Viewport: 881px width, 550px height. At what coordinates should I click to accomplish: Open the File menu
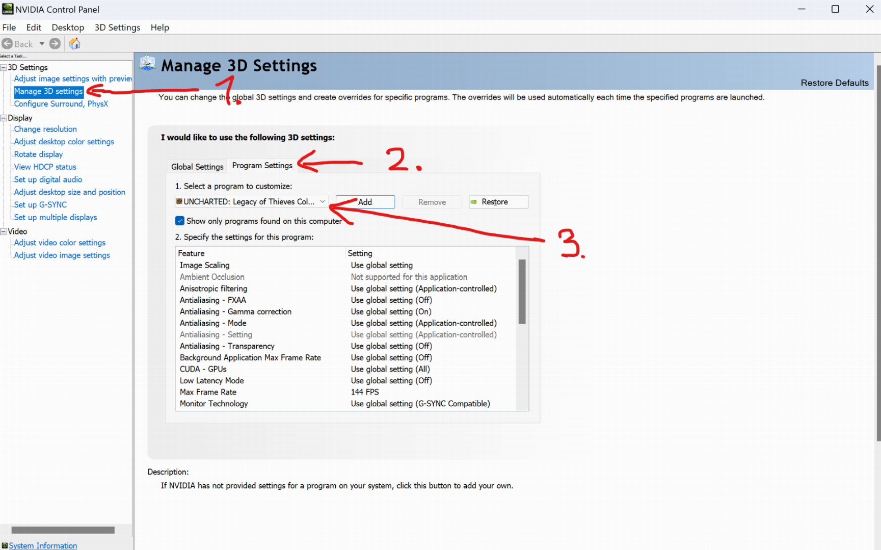click(x=9, y=28)
